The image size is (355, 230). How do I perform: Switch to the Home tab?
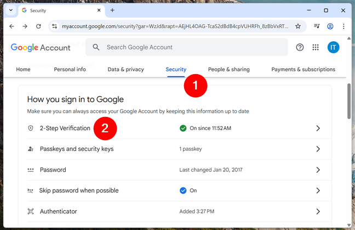click(x=23, y=69)
